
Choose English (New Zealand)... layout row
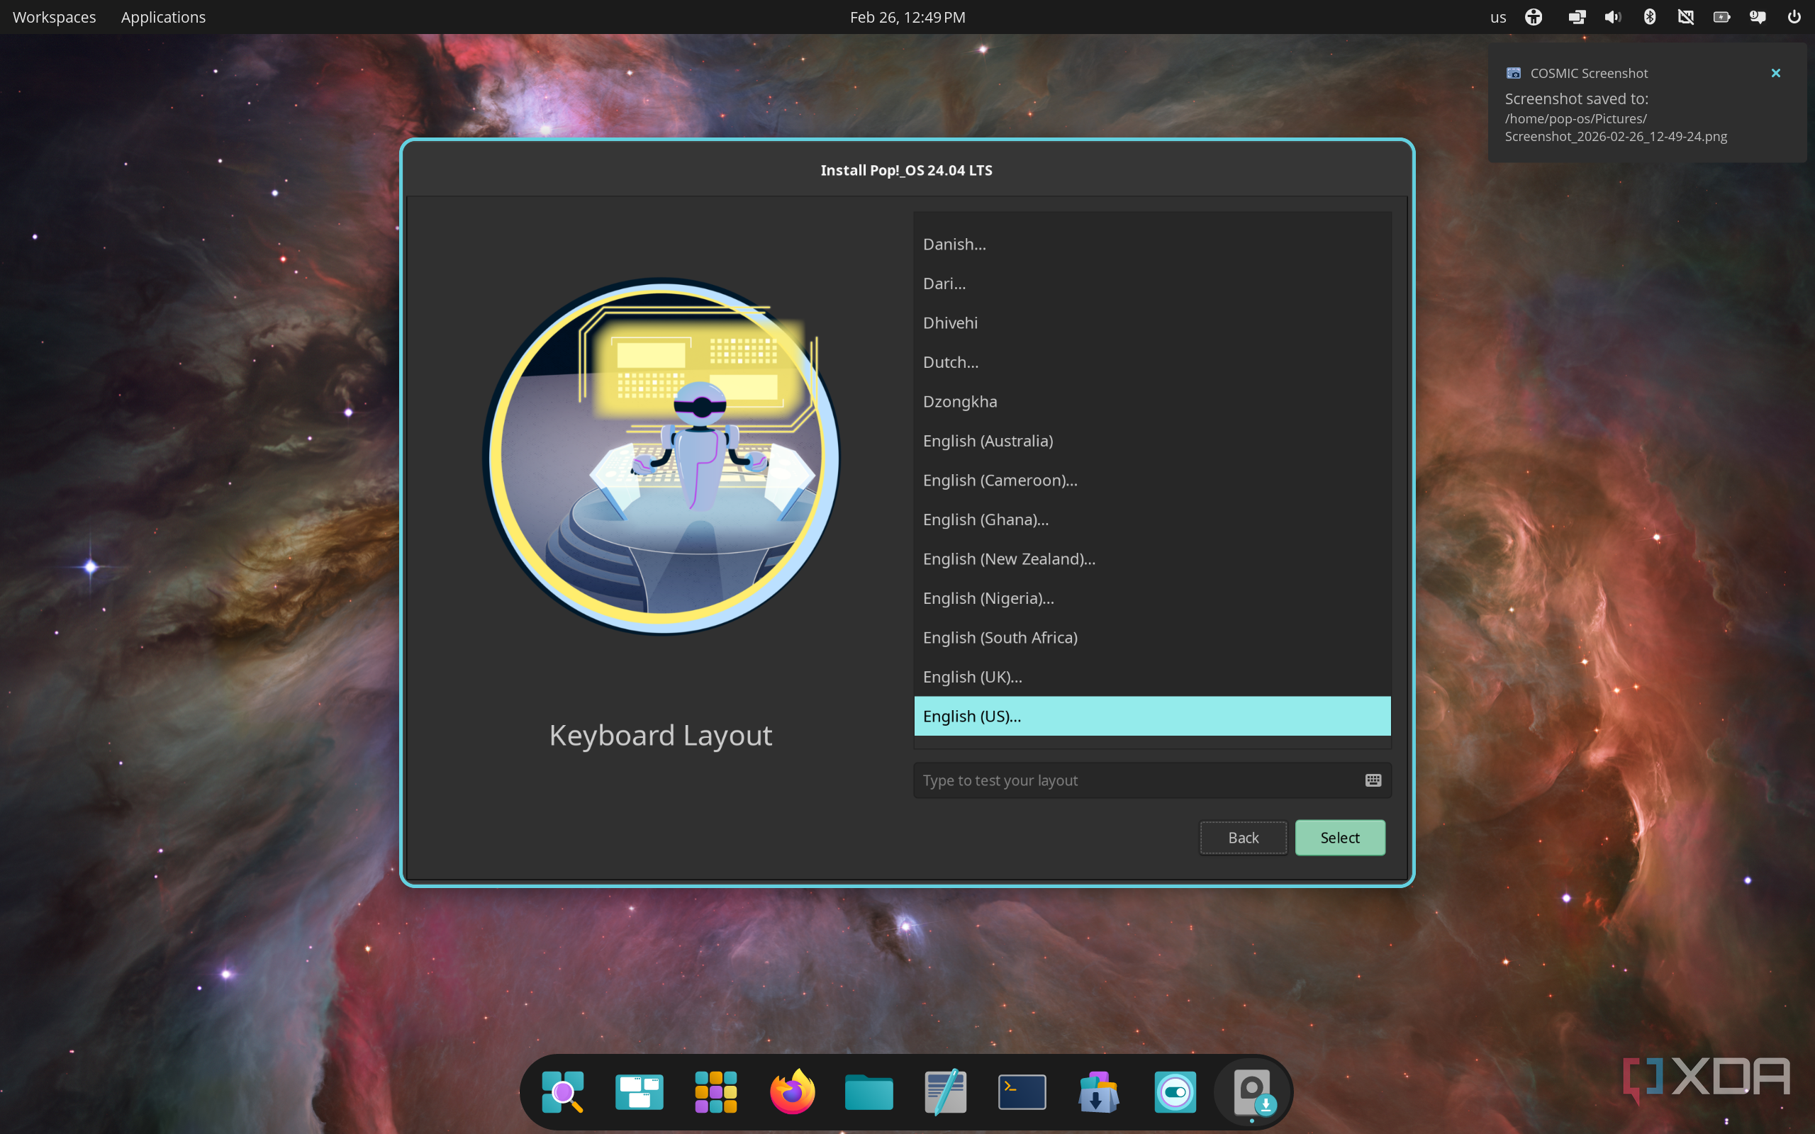coord(1152,558)
